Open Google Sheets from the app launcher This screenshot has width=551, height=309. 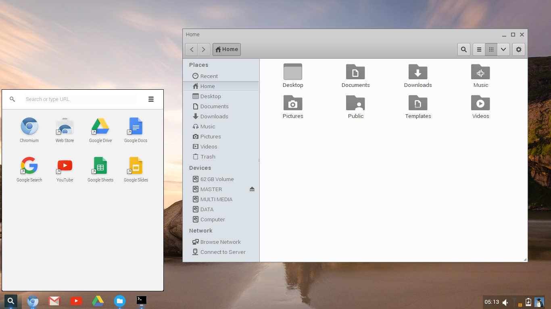pos(100,169)
